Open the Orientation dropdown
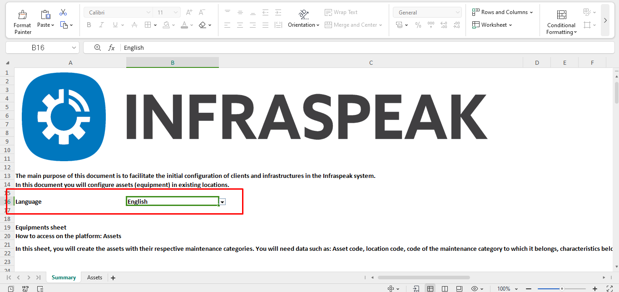The width and height of the screenshot is (619, 292). point(303,25)
